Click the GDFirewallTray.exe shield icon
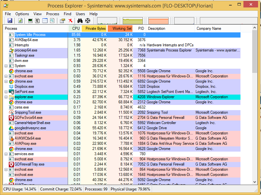Image resolution: width=261 pixels, height=195 pixels. [x=11, y=164]
